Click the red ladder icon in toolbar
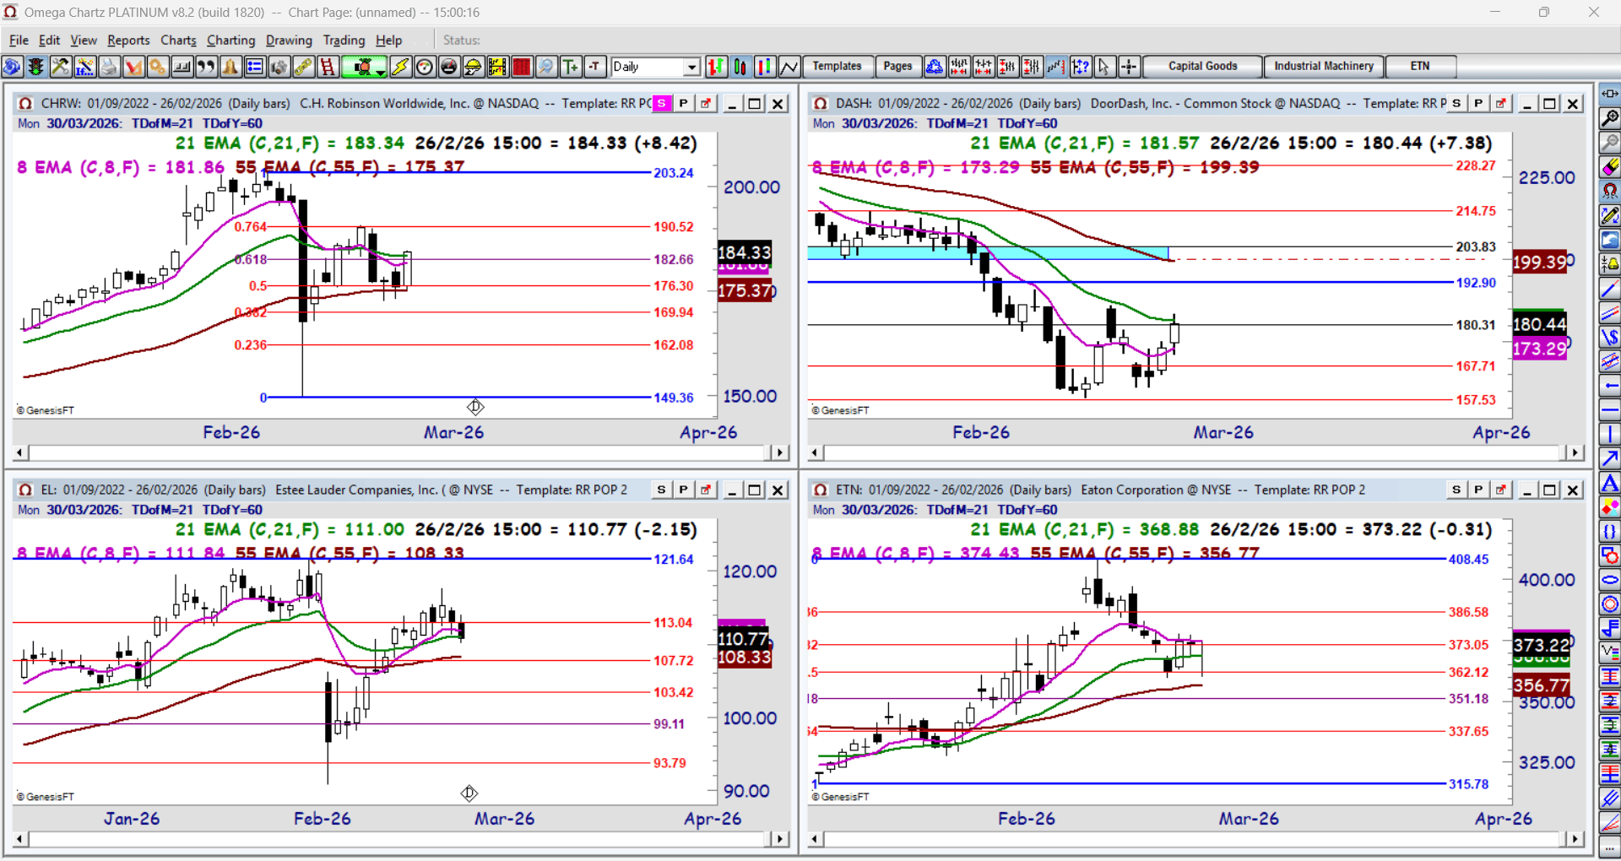This screenshot has width=1621, height=861. pos(328,67)
